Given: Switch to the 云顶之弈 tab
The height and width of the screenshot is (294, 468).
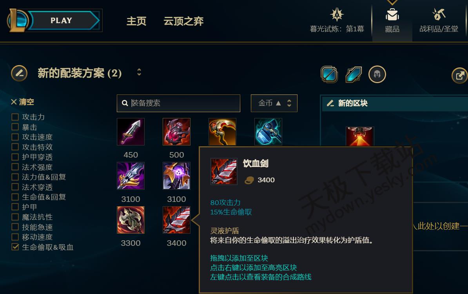Looking at the screenshot, I should (183, 21).
